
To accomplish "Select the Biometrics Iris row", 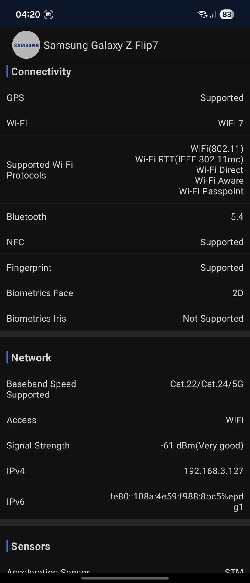I will (125, 318).
